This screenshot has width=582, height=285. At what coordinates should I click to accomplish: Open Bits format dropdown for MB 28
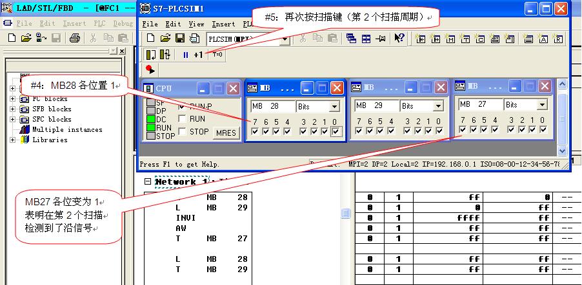tap(334, 107)
